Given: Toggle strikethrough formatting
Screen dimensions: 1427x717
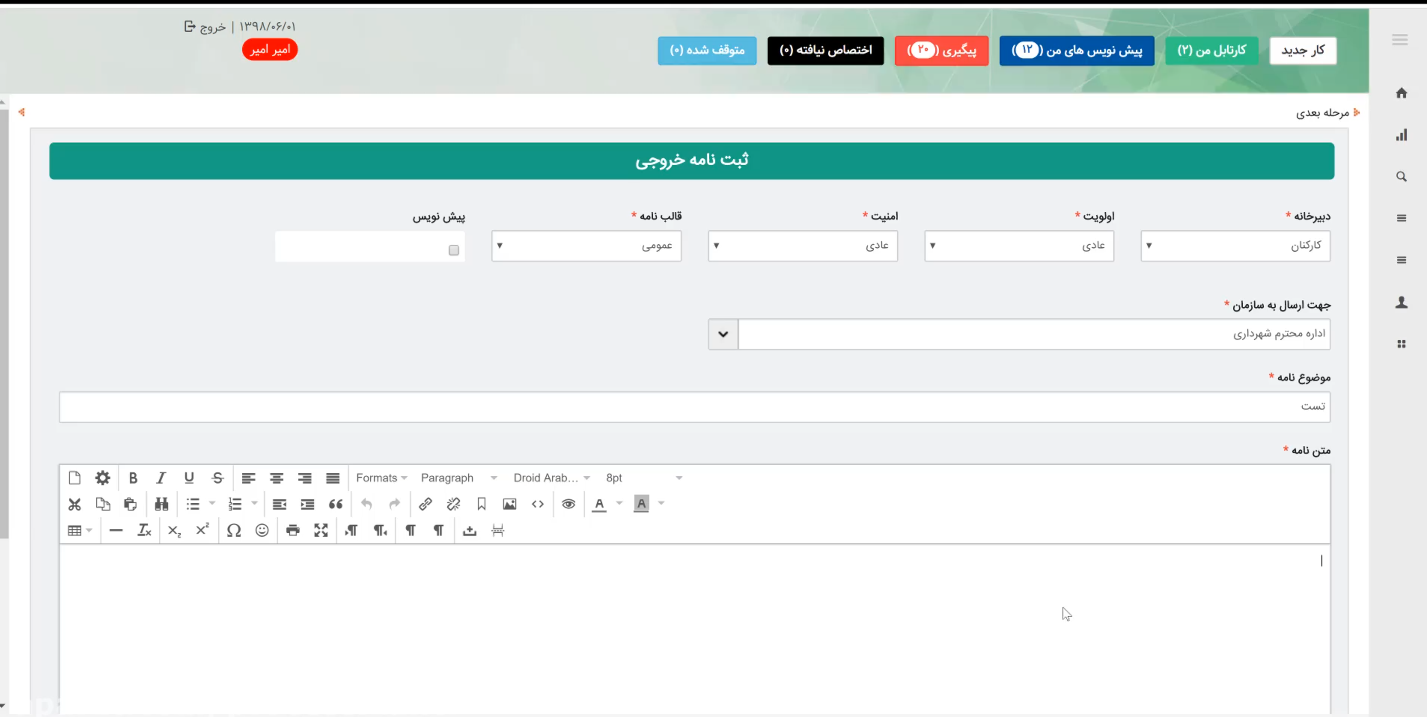Looking at the screenshot, I should pos(218,478).
